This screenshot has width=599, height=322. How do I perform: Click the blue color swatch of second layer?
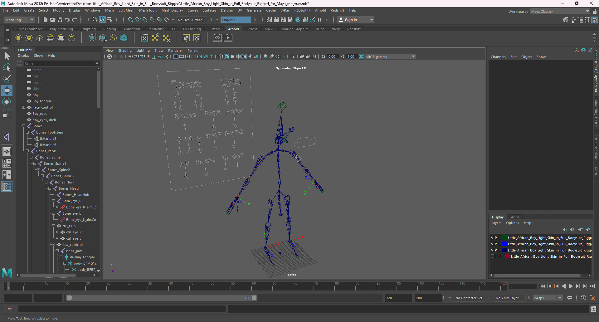click(x=504, y=244)
